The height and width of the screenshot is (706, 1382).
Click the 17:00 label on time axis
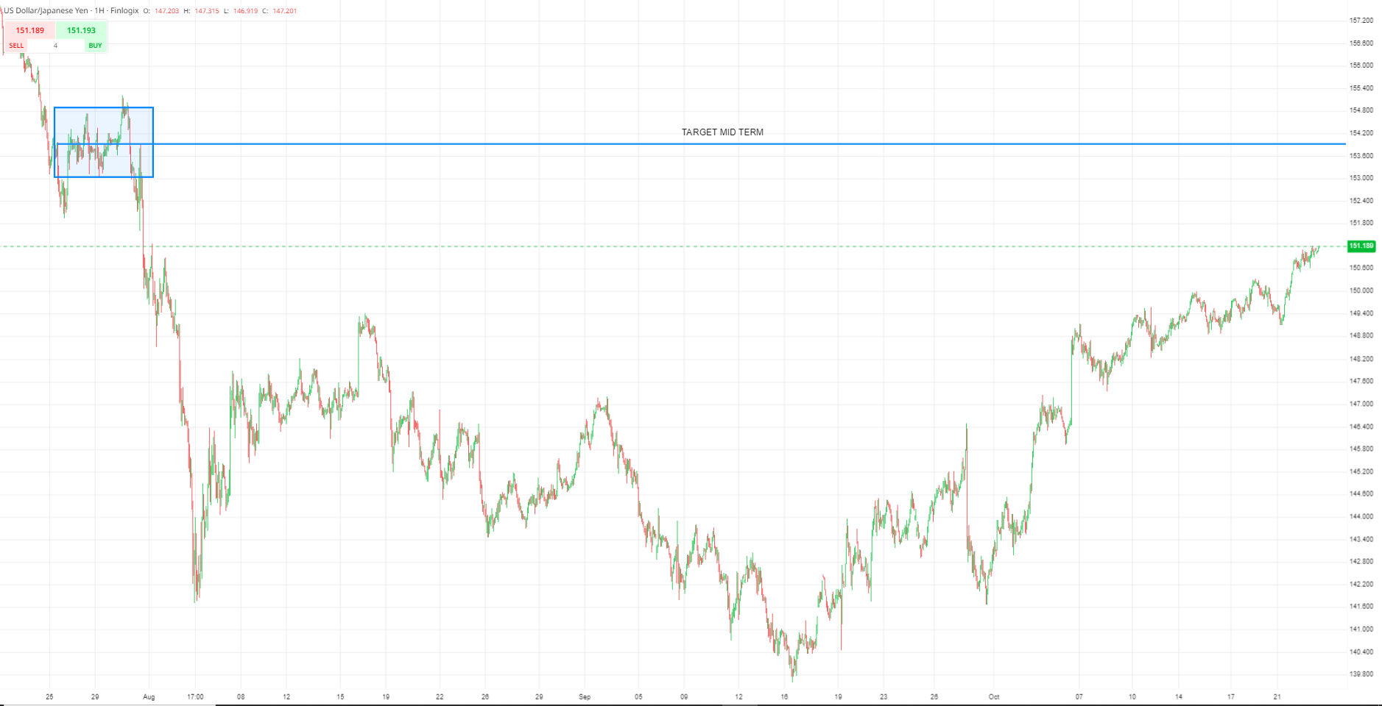(x=195, y=696)
